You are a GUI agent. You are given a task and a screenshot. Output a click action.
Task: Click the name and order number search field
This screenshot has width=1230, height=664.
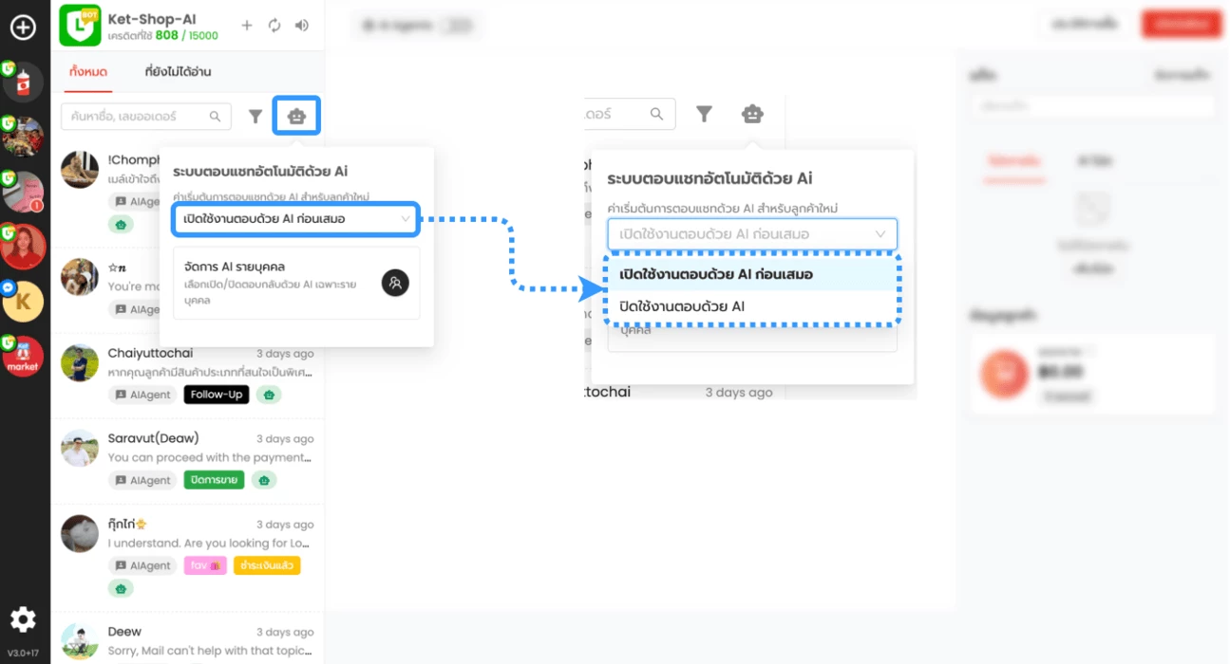pos(134,117)
